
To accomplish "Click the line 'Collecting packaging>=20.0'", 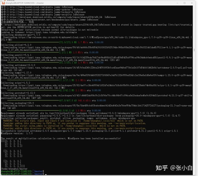I will click(17, 103).
